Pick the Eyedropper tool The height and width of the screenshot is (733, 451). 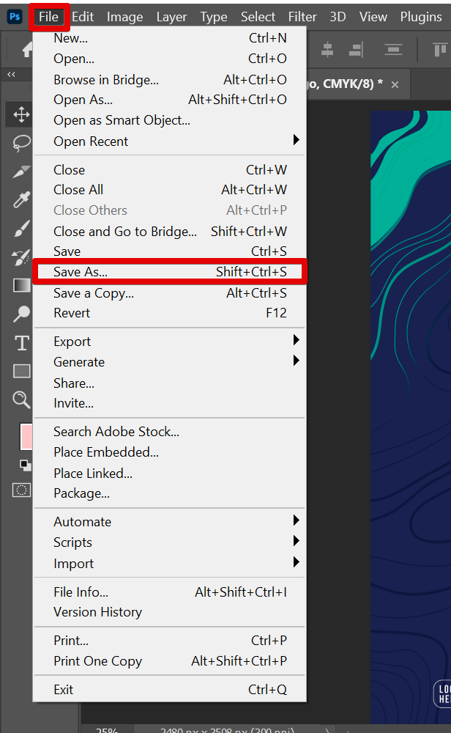pos(21,200)
